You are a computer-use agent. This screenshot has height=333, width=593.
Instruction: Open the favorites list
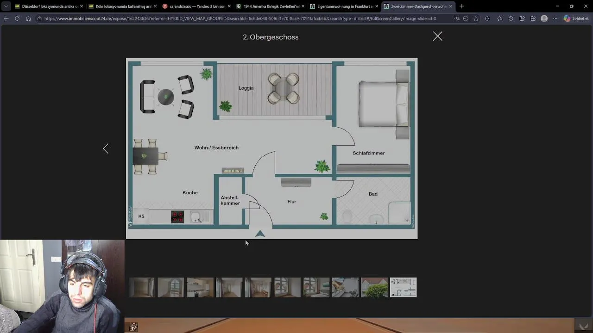pyautogui.click(x=499, y=18)
